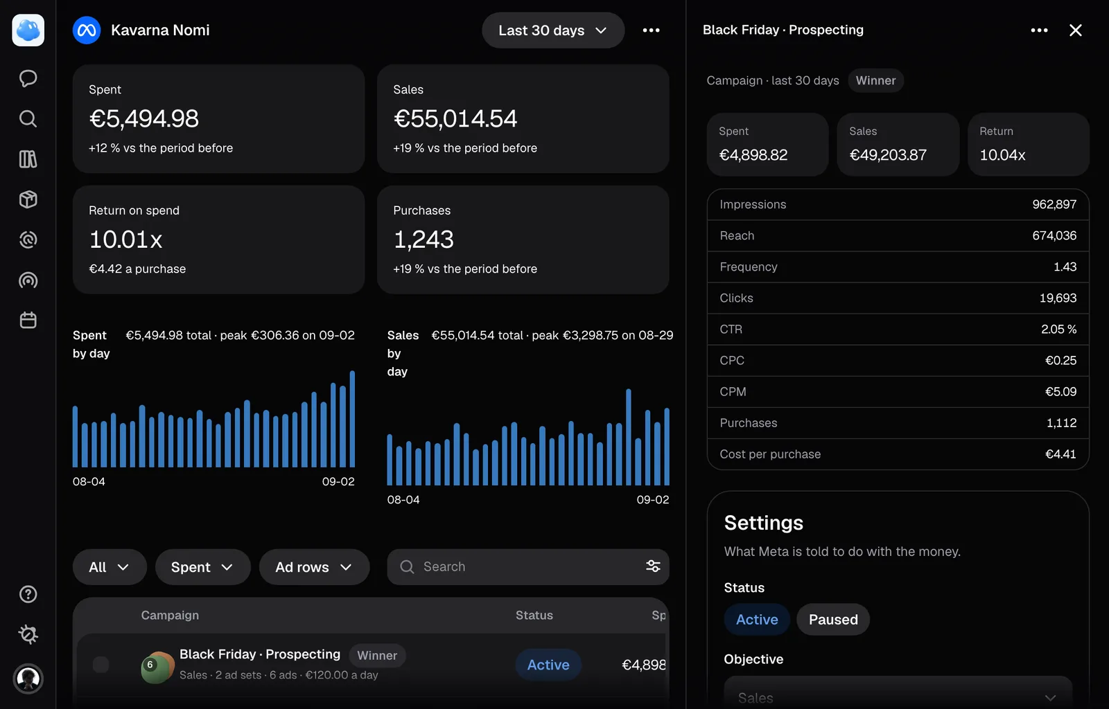Open the Spent sort dropdown
1109x709 pixels.
coord(202,567)
